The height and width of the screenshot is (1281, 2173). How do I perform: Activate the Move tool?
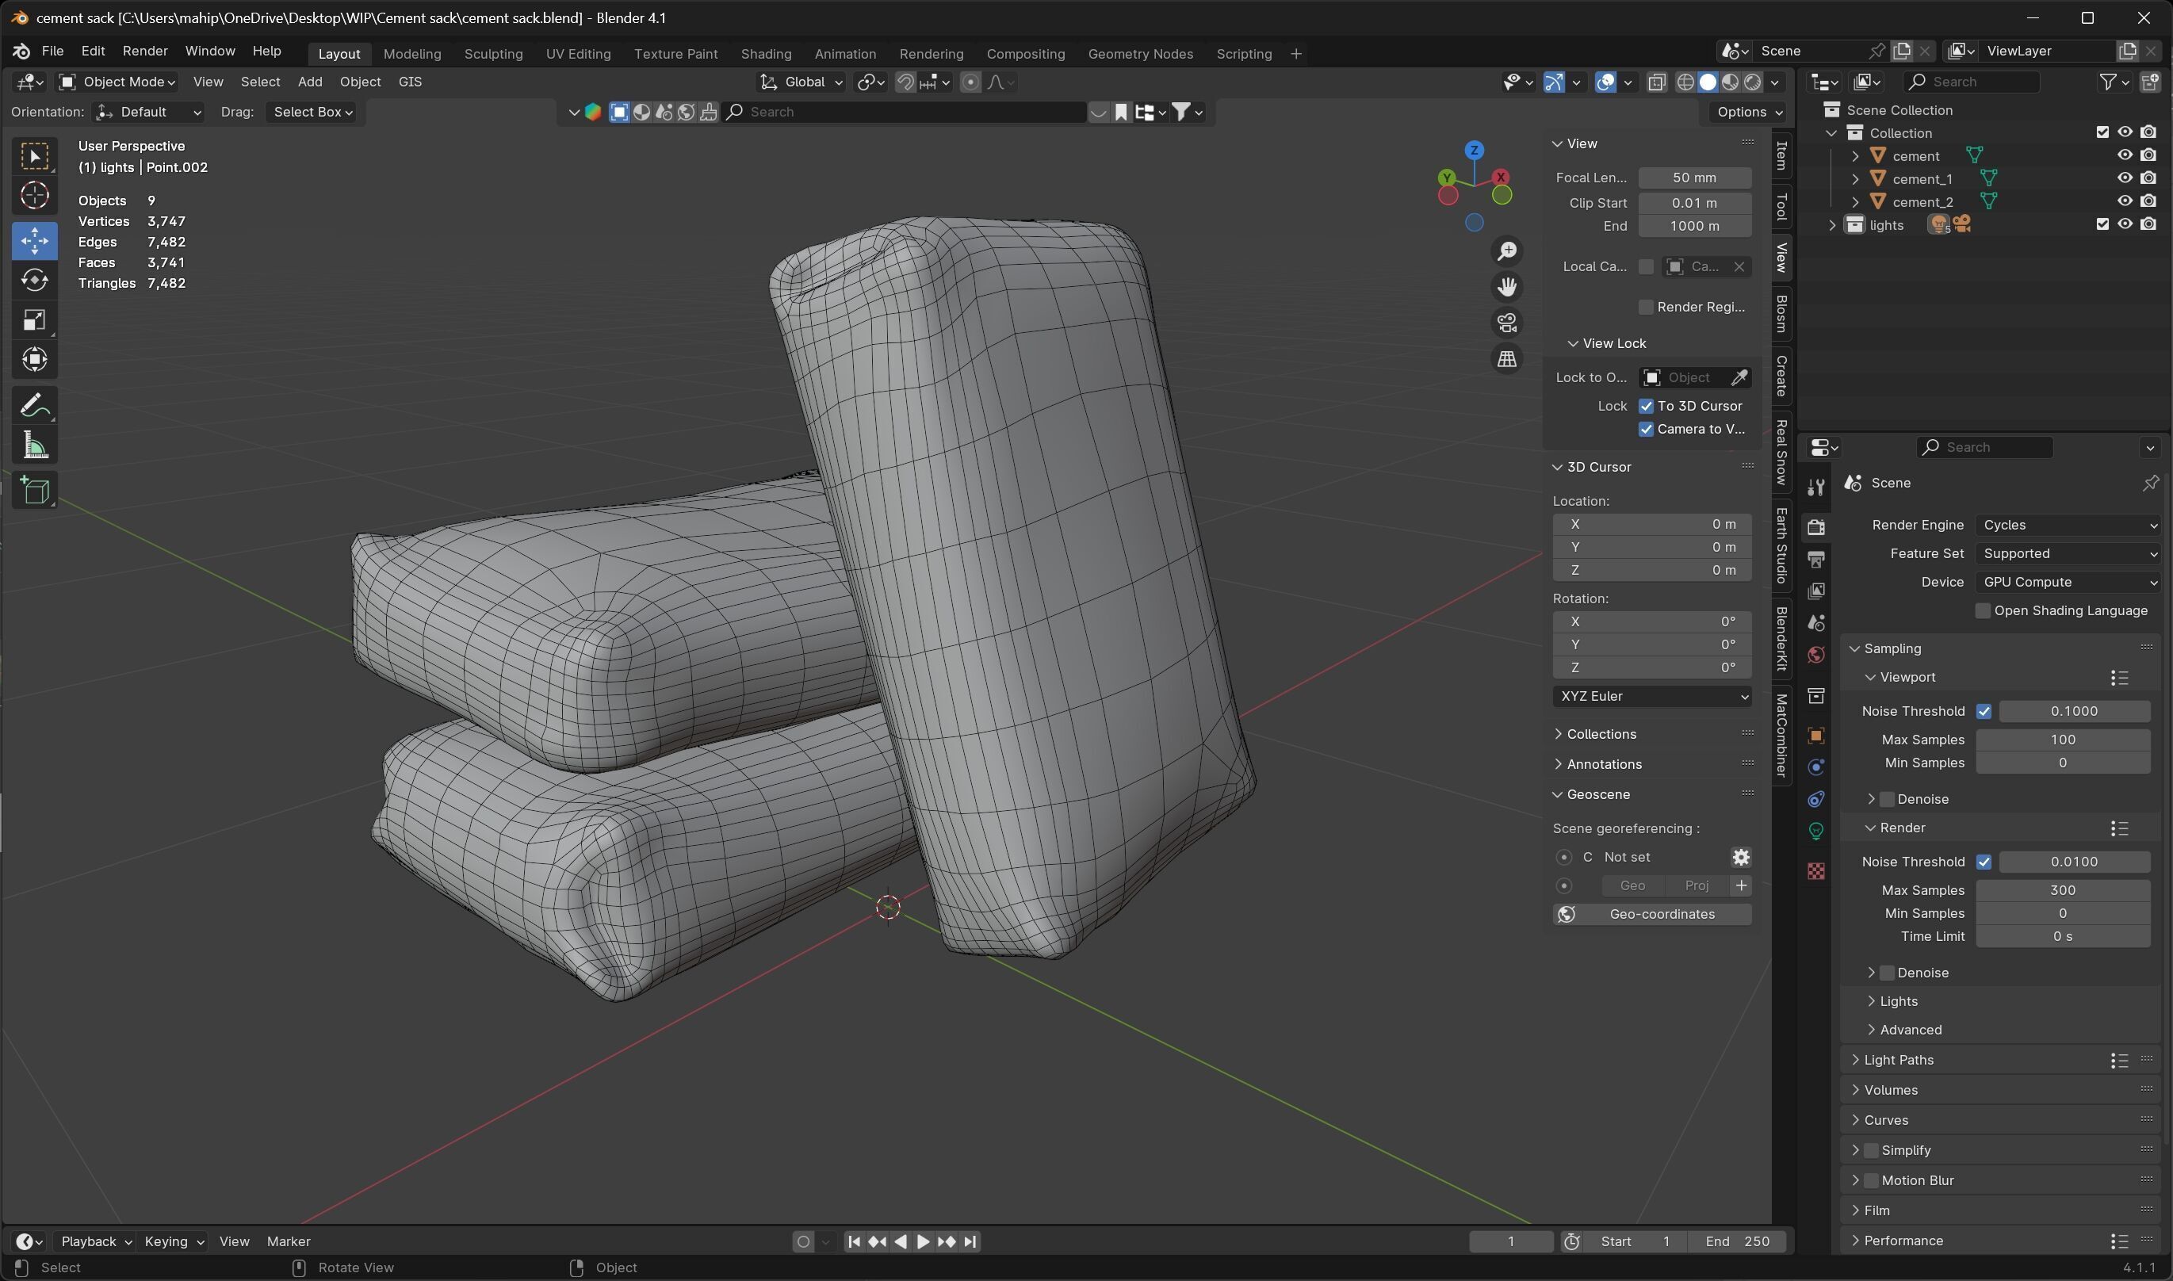pos(35,241)
